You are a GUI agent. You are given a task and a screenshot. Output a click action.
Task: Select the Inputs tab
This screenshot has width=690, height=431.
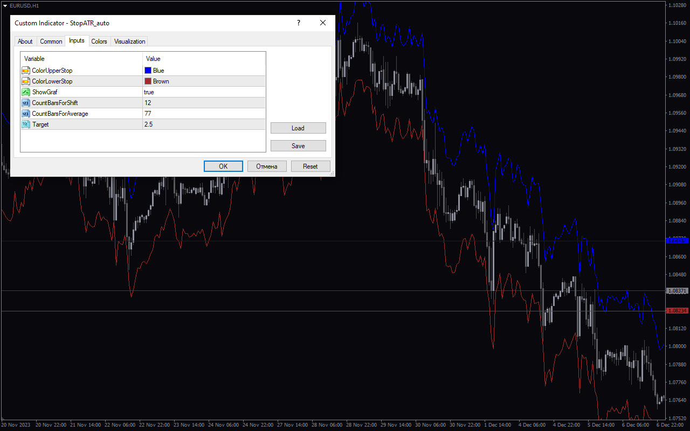click(77, 41)
